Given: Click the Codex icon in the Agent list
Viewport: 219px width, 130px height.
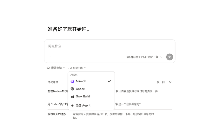Looking at the screenshot, I should (72, 89).
